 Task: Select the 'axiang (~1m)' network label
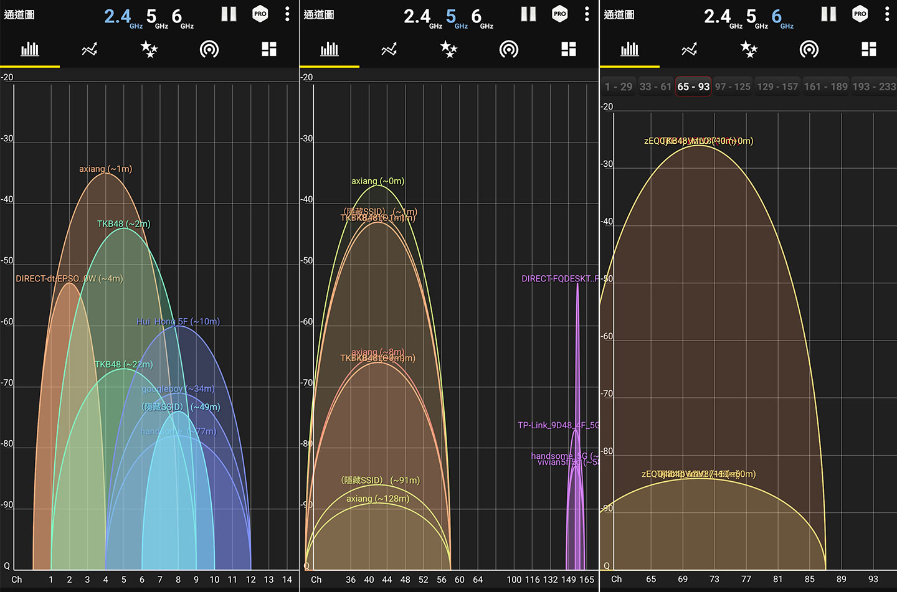point(105,169)
